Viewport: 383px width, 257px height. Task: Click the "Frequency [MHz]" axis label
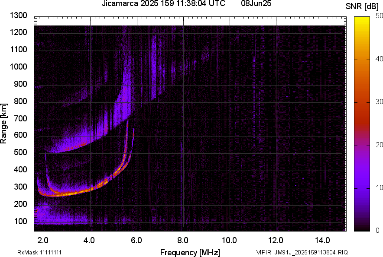click(x=190, y=252)
